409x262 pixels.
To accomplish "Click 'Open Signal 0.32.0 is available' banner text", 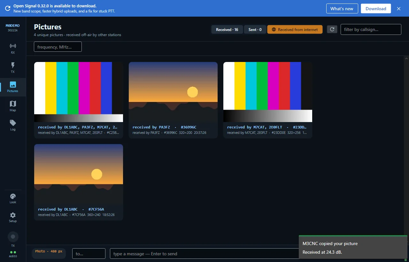I will pos(55,6).
